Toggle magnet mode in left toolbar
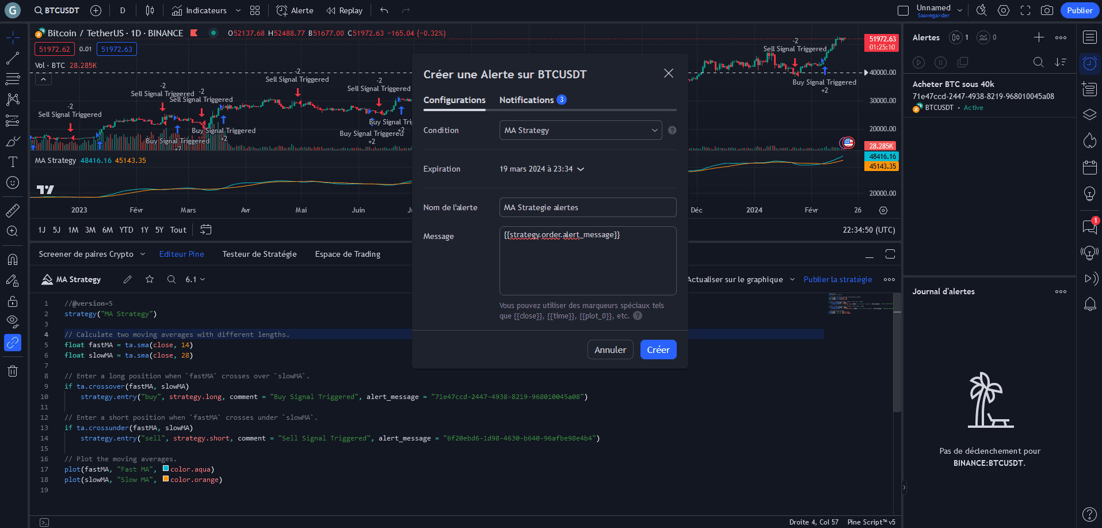 pyautogui.click(x=13, y=260)
